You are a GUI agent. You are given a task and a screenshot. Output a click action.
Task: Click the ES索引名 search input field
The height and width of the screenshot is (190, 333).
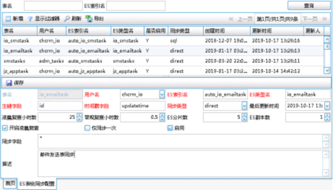tap(136, 6)
